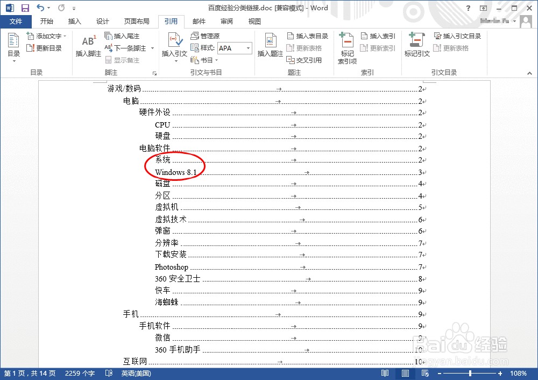Open user account dropdown arrow
Viewport: 538px width, 380px height.
515,22
